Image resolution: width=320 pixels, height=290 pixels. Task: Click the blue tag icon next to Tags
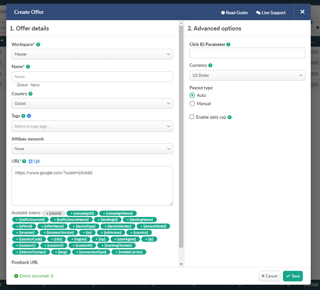pos(29,116)
